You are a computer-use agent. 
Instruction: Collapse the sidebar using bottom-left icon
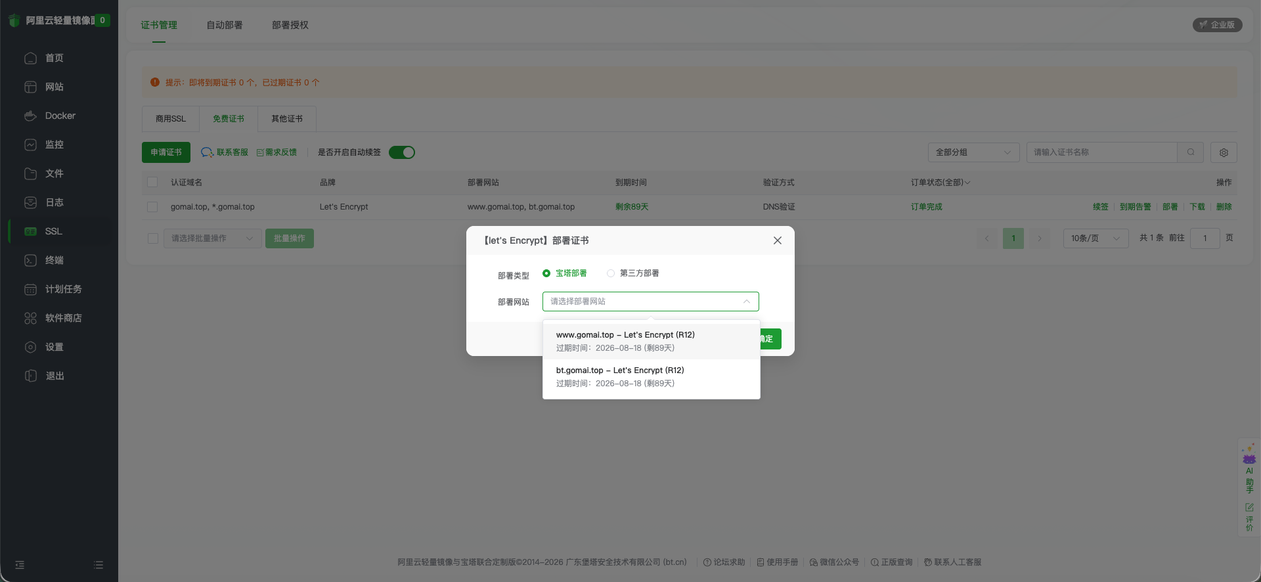coord(20,565)
